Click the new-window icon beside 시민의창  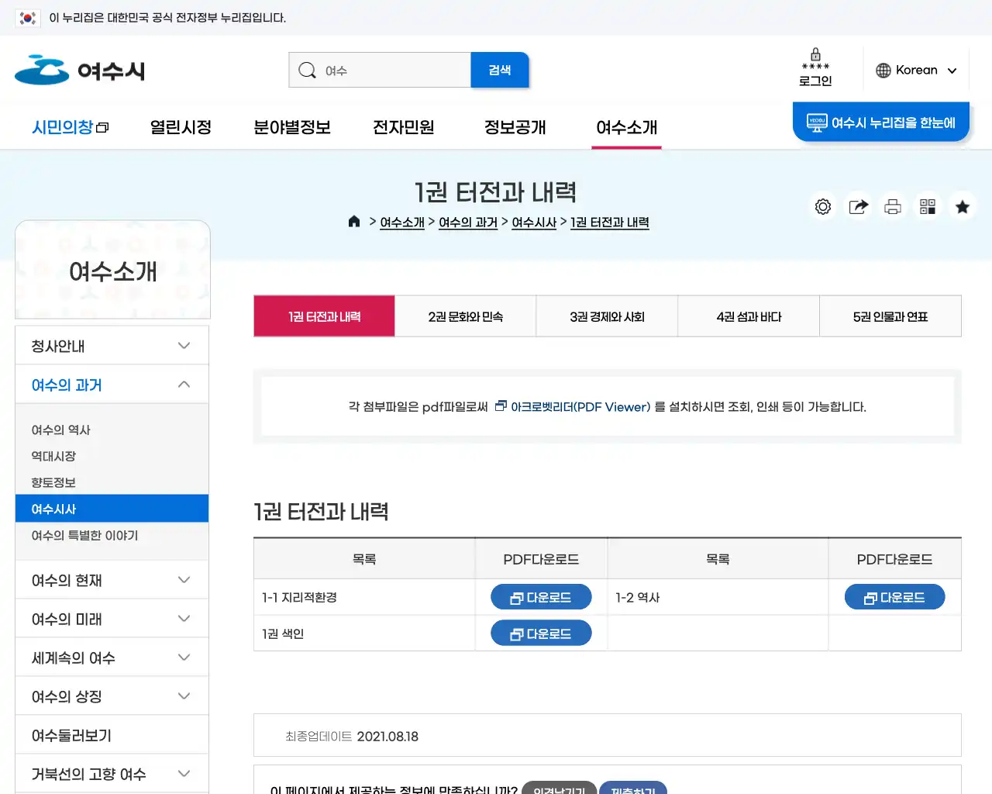tap(102, 128)
